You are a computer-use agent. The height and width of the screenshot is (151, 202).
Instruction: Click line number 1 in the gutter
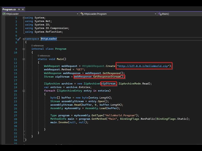pyautogui.click(x=16, y=18)
